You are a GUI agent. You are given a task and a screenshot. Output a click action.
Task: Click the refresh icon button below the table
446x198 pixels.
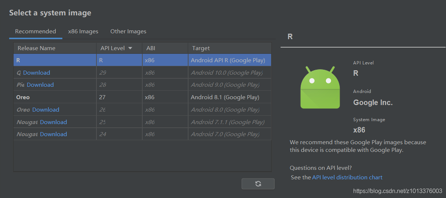258,184
